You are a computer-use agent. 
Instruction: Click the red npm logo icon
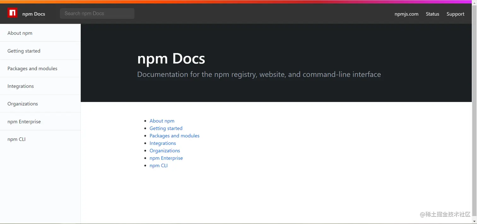[13, 13]
